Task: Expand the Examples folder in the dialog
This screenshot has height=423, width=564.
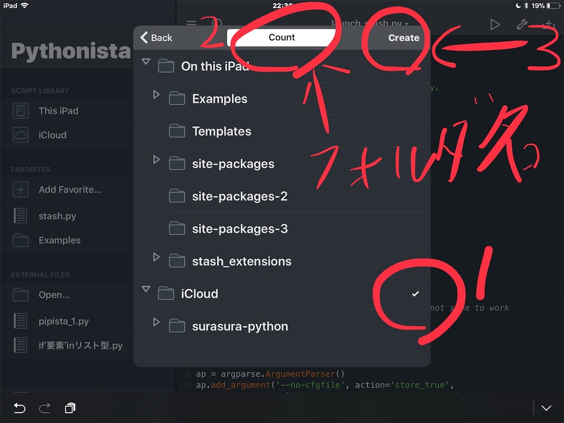Action: (156, 95)
